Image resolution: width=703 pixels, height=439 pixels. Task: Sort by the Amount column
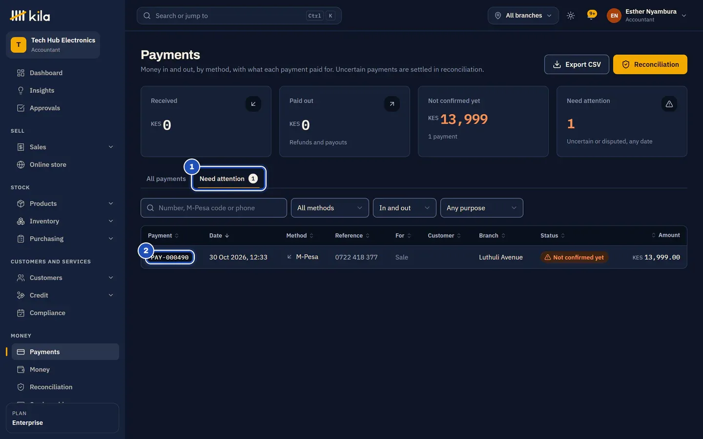click(x=666, y=235)
